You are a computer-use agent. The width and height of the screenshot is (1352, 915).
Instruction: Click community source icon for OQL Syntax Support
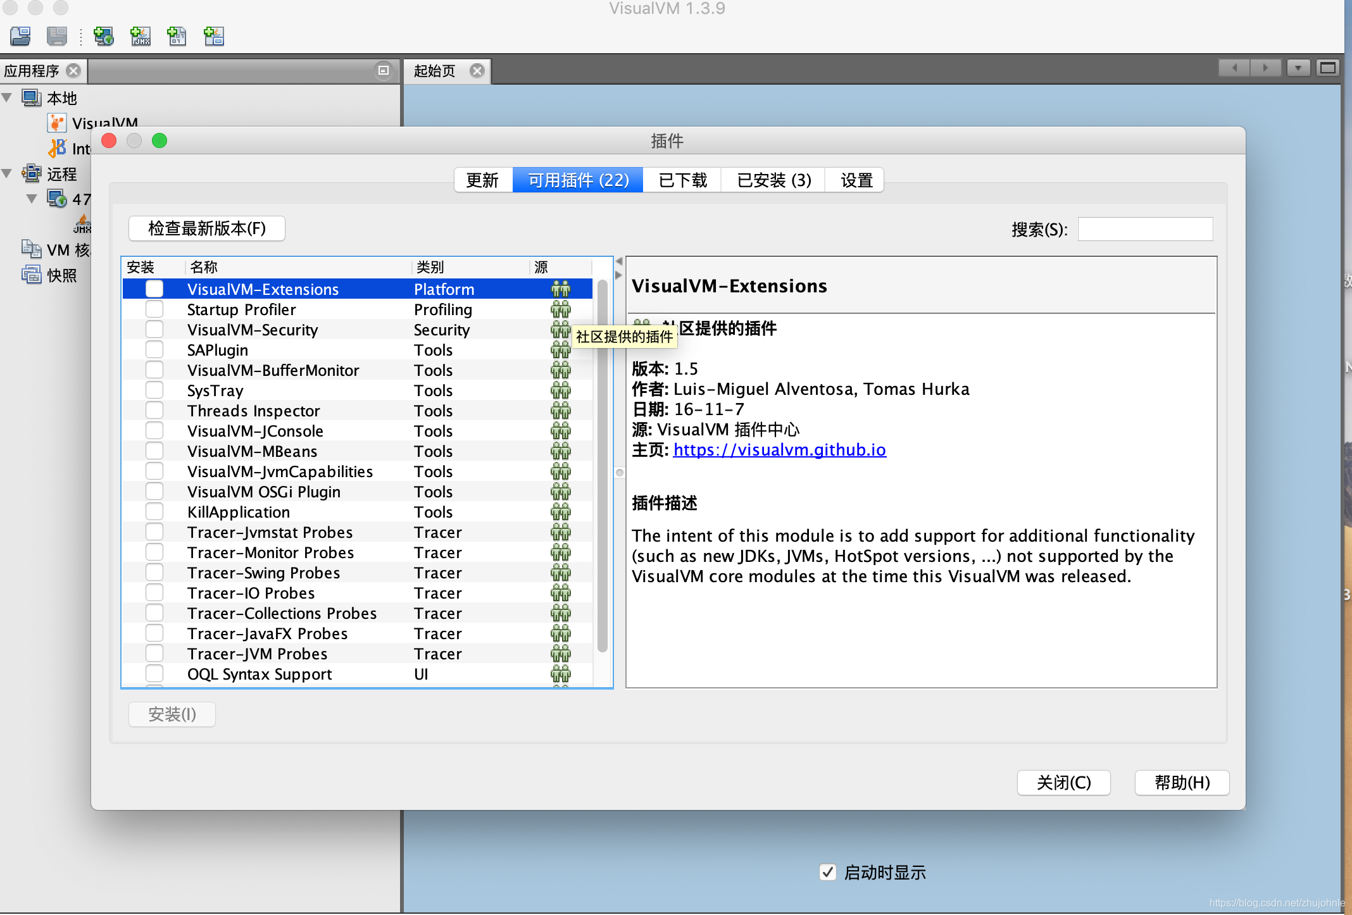coord(561,674)
